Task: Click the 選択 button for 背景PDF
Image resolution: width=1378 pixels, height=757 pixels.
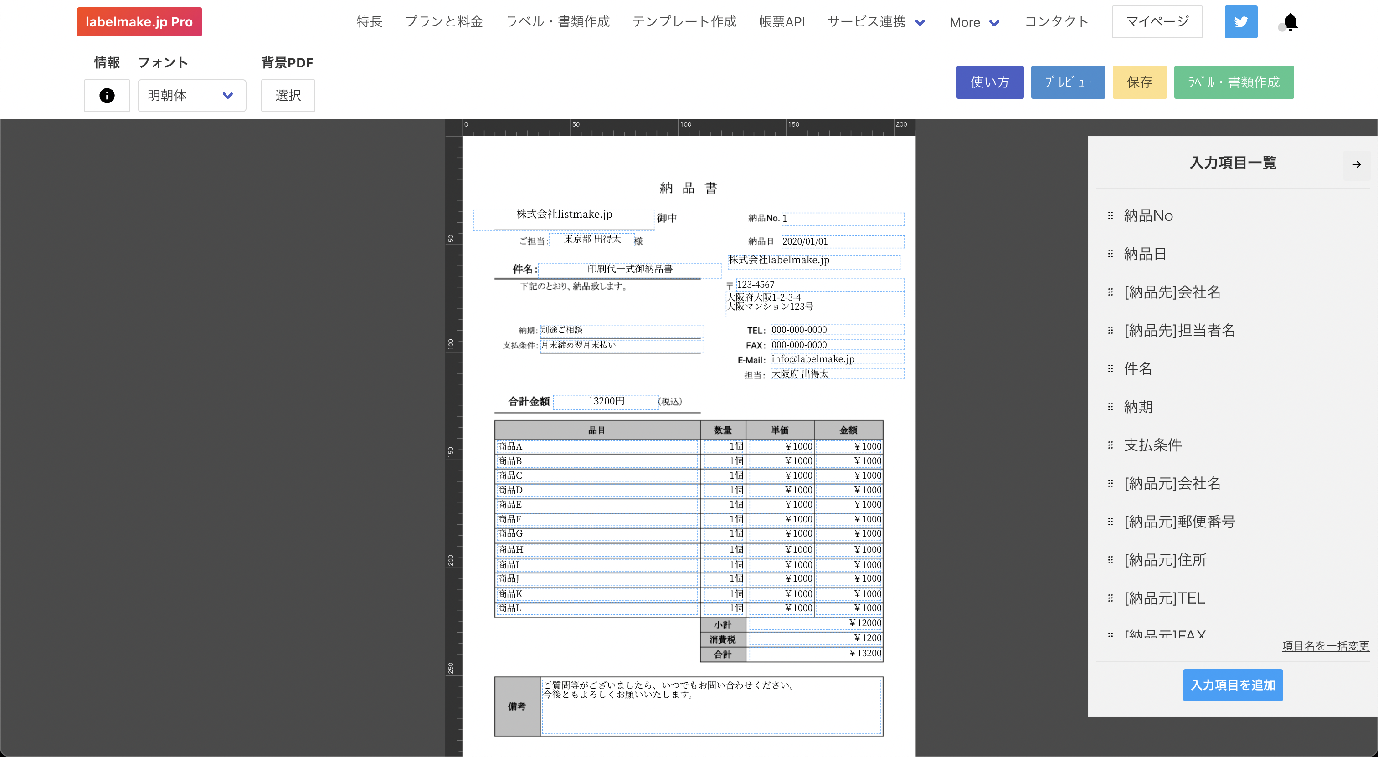Action: click(288, 96)
